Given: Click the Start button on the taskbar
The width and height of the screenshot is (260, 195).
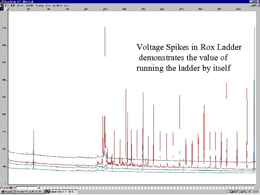Looking at the screenshot, I should [x=6, y=192].
